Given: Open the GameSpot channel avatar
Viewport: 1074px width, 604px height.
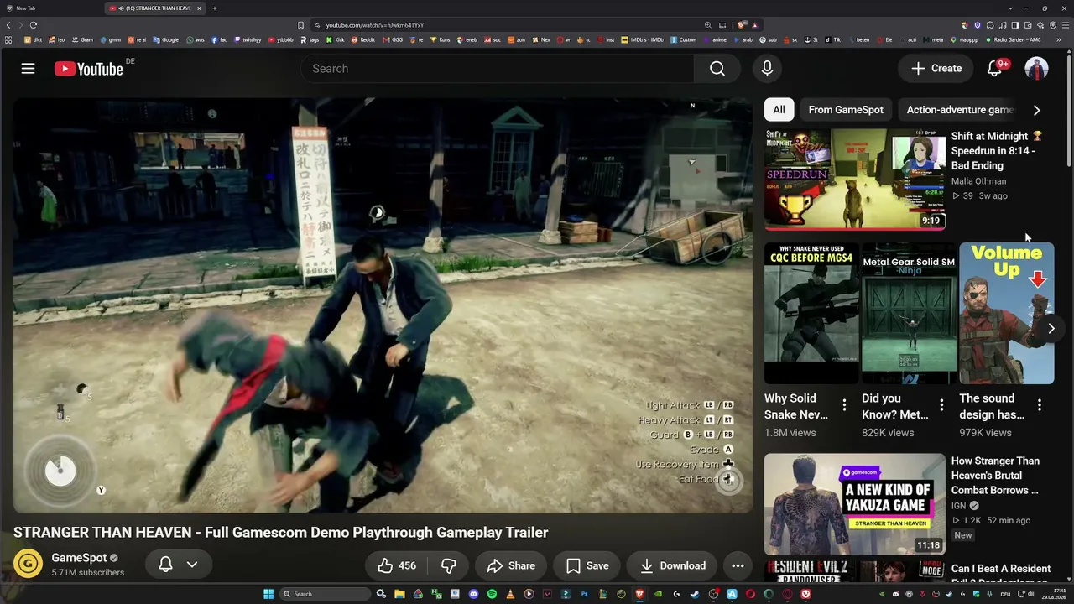Looking at the screenshot, I should click(x=28, y=564).
